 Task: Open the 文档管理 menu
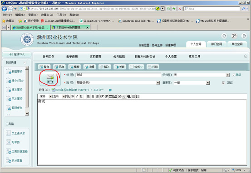(95, 57)
